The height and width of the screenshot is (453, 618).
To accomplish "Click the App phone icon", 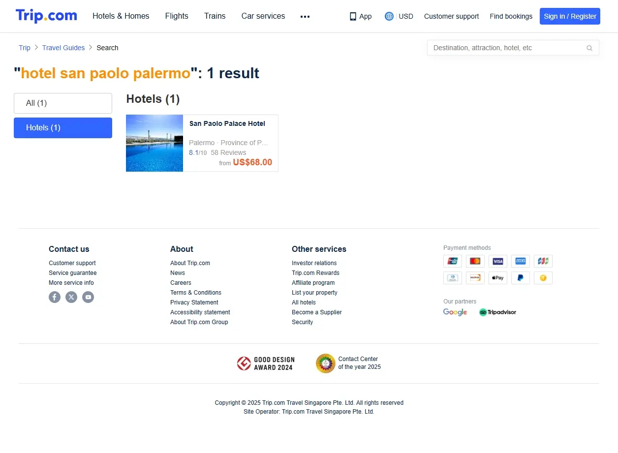I will 353,16.
